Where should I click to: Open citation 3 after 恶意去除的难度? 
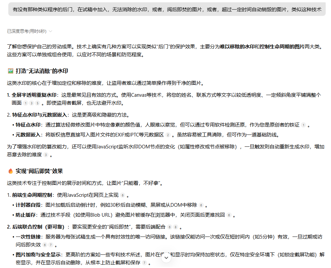click(x=46, y=155)
